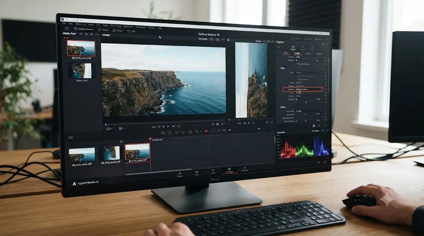The image size is (424, 236).
Task: Open three-dot menu above the main viewer
Action: click(x=223, y=40)
